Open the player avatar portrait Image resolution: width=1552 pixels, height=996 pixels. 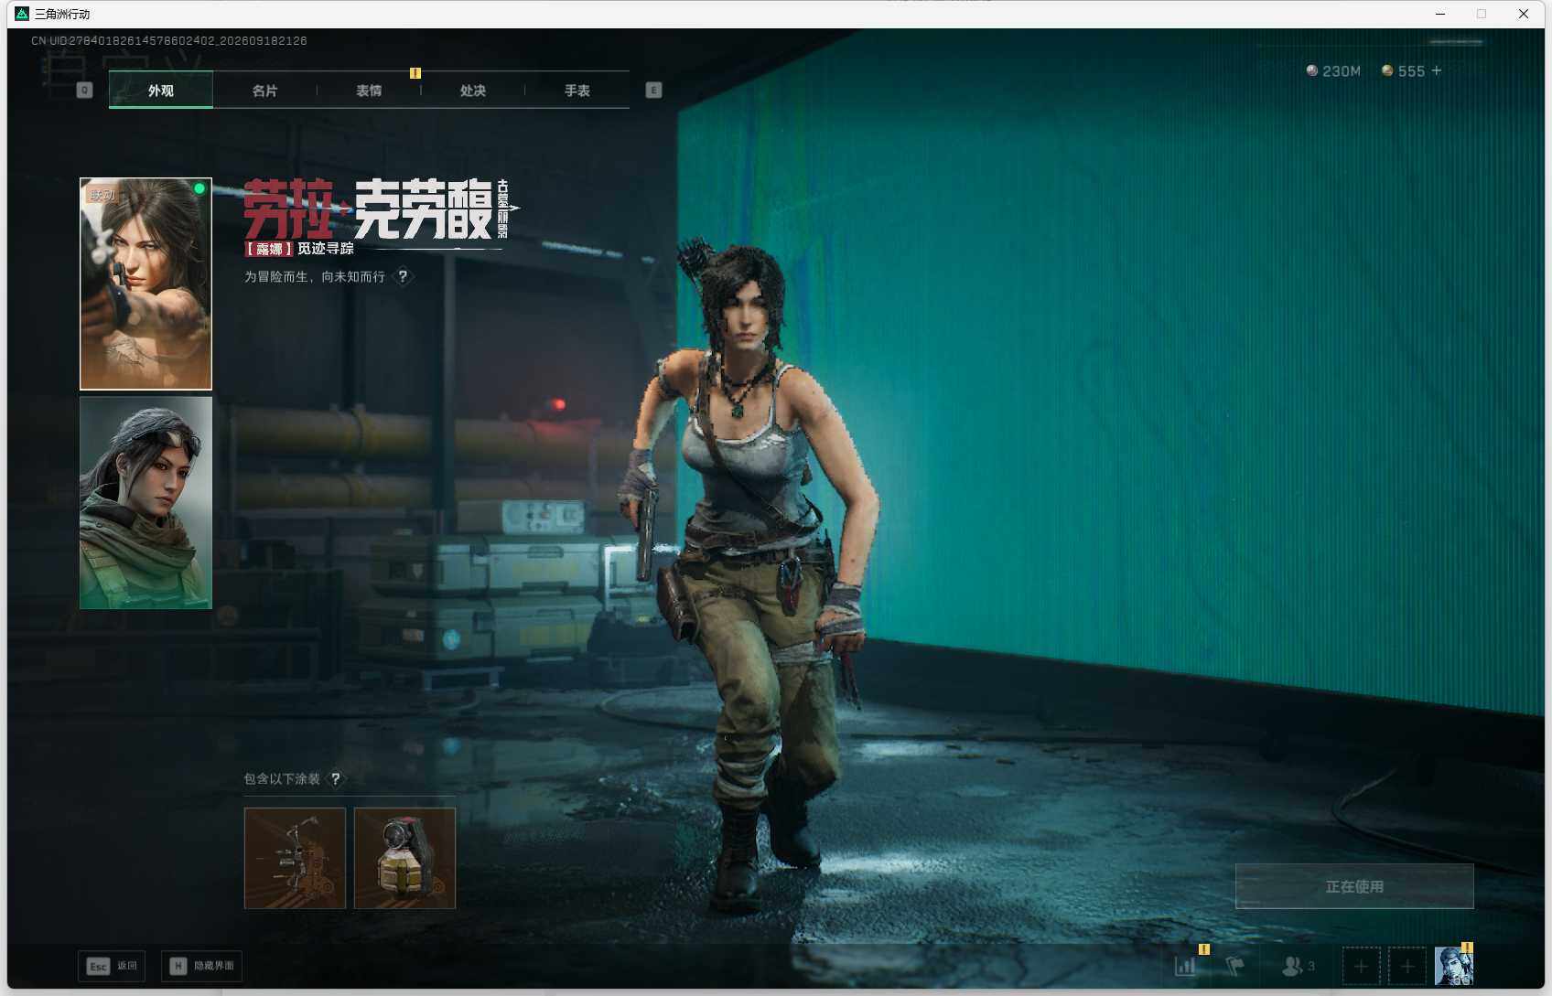(x=1454, y=966)
